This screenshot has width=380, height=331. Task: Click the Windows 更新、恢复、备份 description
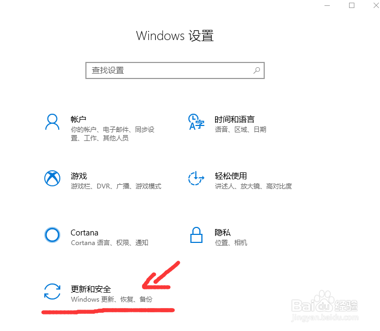point(112,299)
